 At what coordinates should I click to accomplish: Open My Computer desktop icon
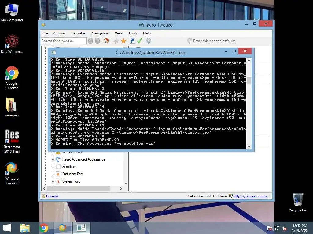[x=12, y=13]
